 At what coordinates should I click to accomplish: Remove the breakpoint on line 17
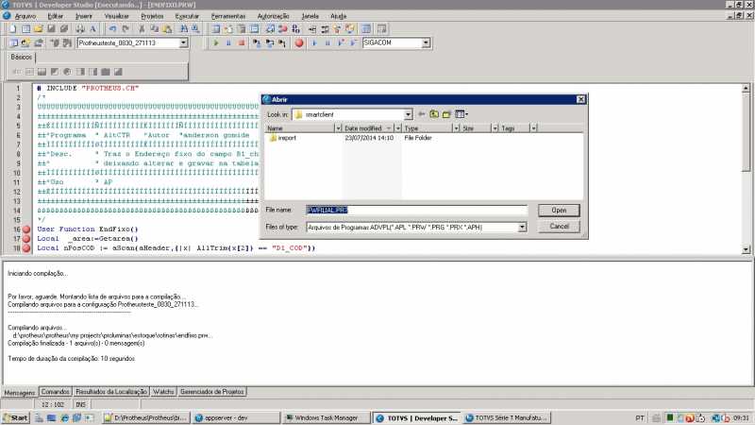tap(26, 239)
